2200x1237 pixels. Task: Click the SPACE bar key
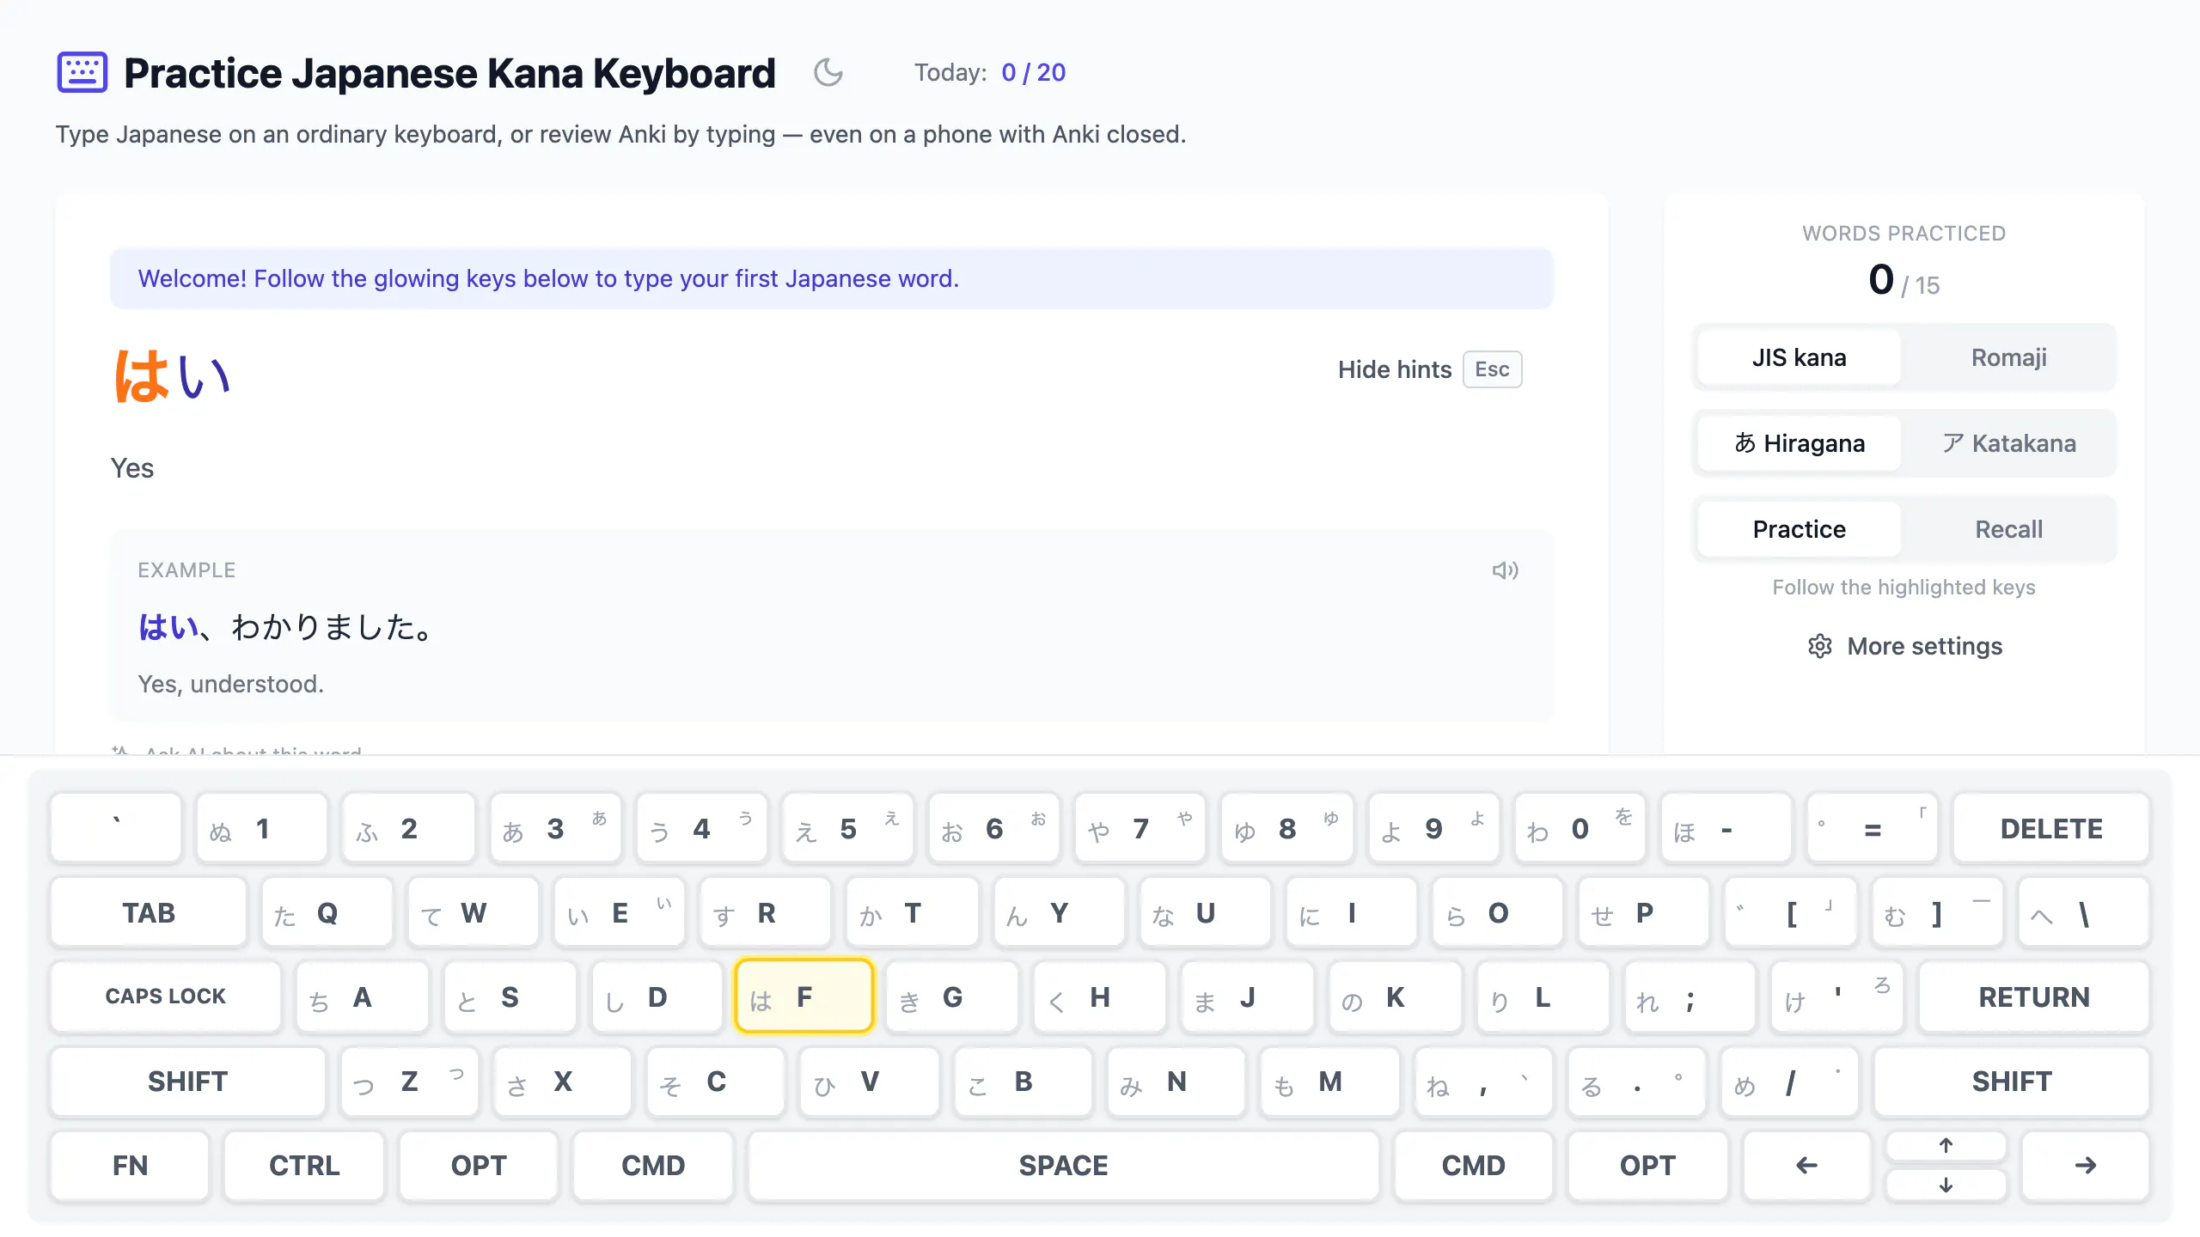coord(1063,1166)
